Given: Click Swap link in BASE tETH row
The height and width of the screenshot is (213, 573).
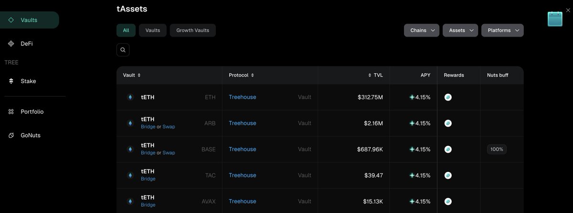Looking at the screenshot, I should [169, 153].
